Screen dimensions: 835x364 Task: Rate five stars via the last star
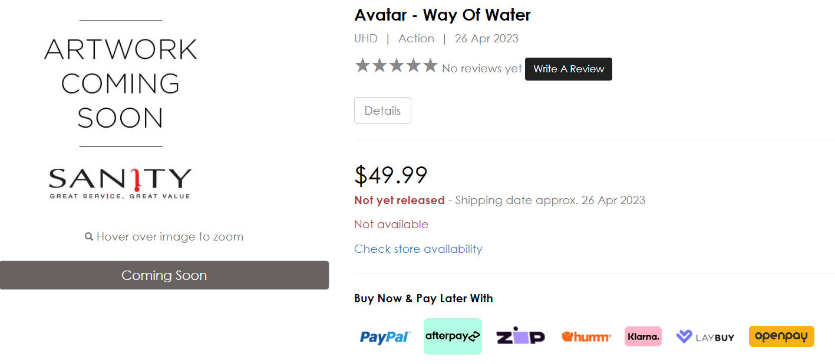tap(431, 66)
